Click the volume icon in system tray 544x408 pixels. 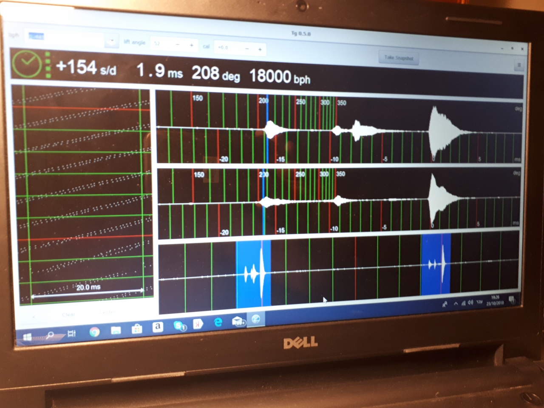470,303
